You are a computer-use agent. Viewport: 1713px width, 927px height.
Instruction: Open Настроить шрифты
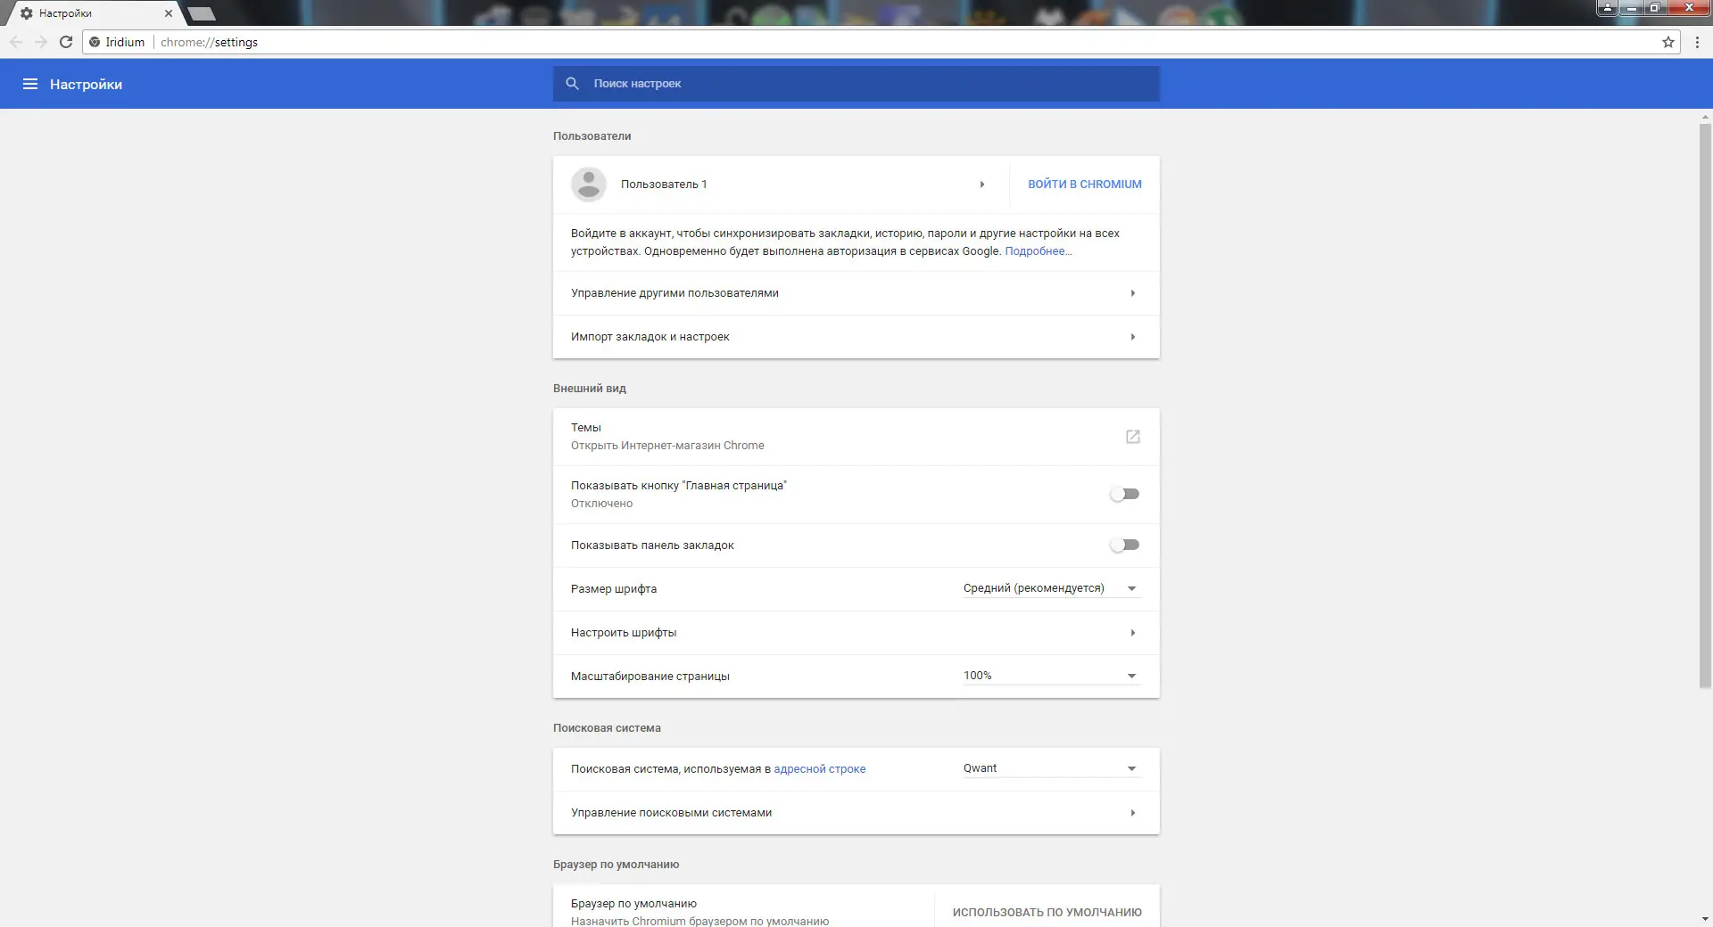click(856, 633)
